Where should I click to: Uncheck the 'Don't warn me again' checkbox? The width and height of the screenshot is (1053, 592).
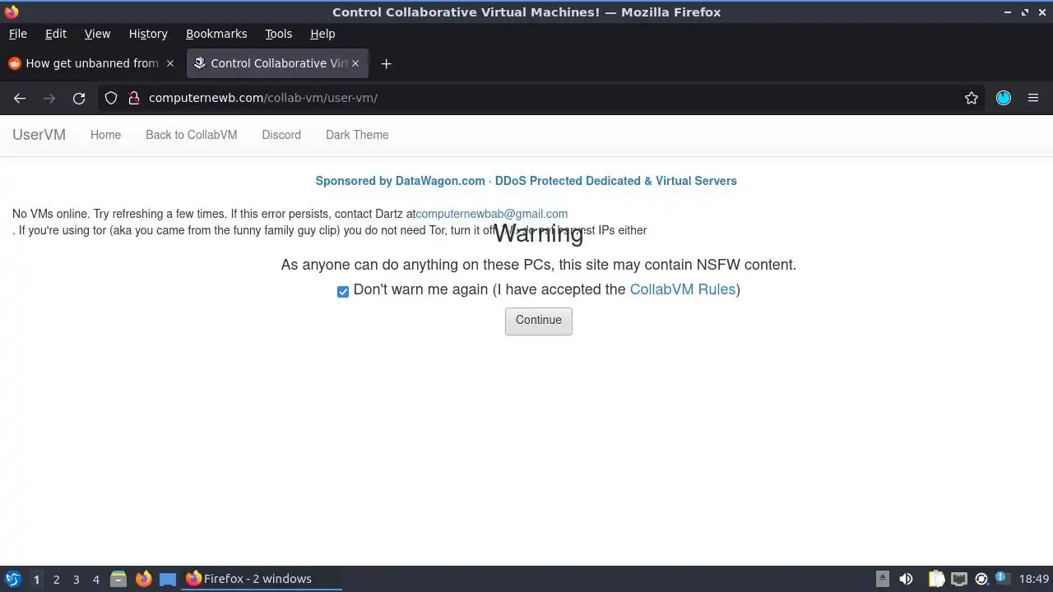pyautogui.click(x=343, y=291)
